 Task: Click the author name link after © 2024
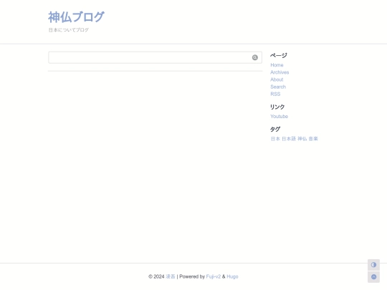pyautogui.click(x=171, y=276)
